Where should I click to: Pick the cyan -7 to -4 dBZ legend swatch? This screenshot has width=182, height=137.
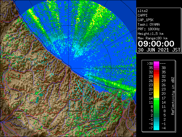coord(156,128)
